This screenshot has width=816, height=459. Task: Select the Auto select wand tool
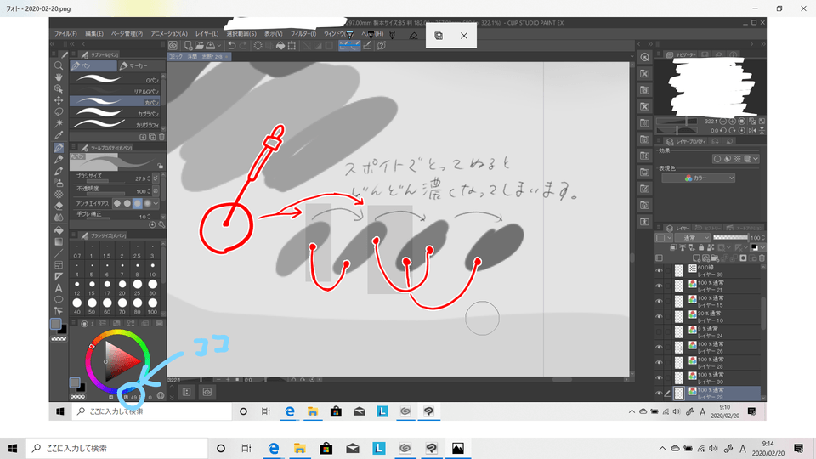point(59,123)
